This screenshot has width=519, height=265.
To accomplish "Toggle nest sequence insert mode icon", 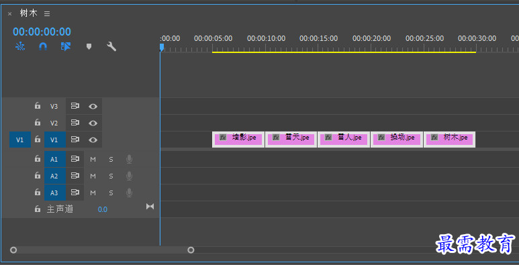I will [20, 47].
